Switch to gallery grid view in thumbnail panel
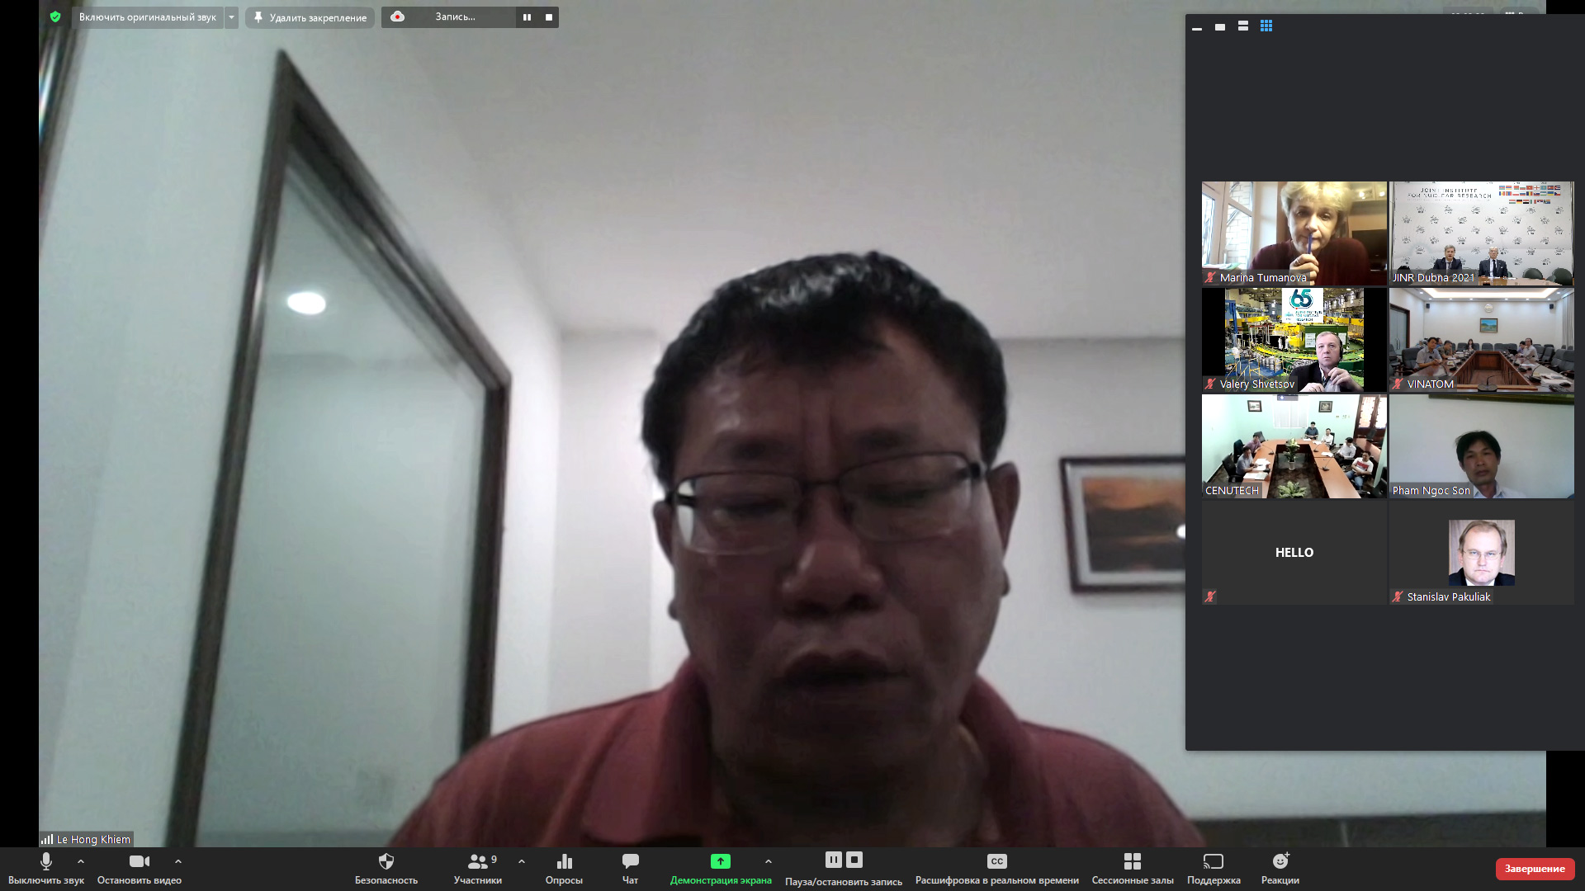This screenshot has height=891, width=1585. [x=1266, y=26]
